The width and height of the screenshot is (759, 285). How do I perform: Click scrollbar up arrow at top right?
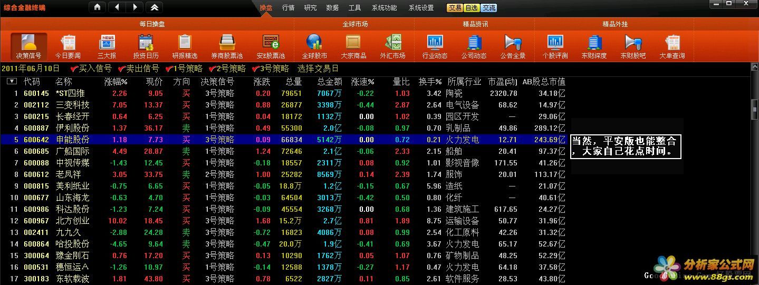coord(755,66)
